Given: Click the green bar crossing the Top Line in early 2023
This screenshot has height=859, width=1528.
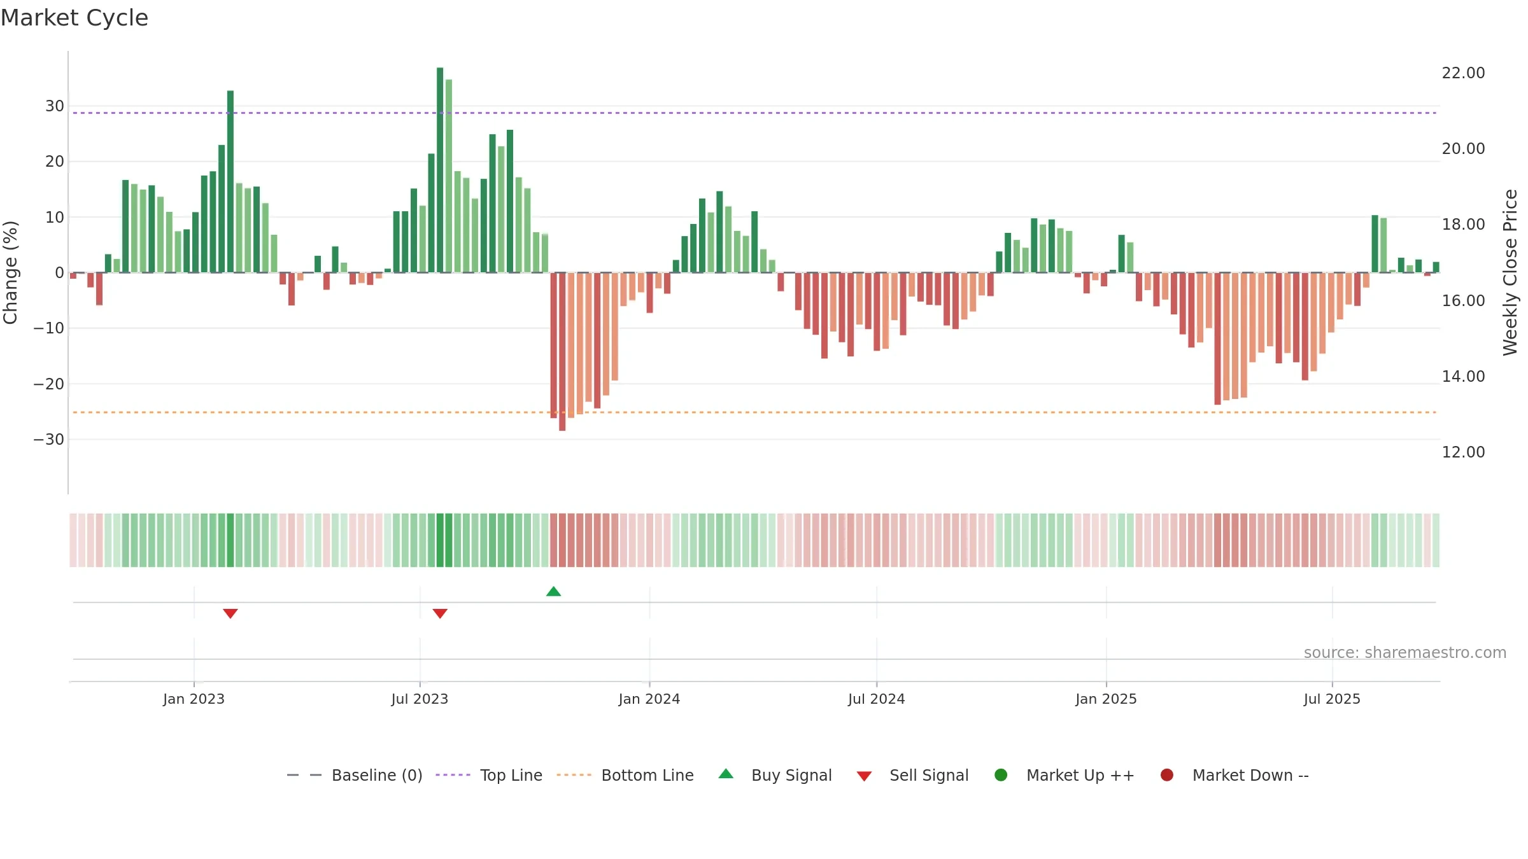Looking at the screenshot, I should pos(230,181).
